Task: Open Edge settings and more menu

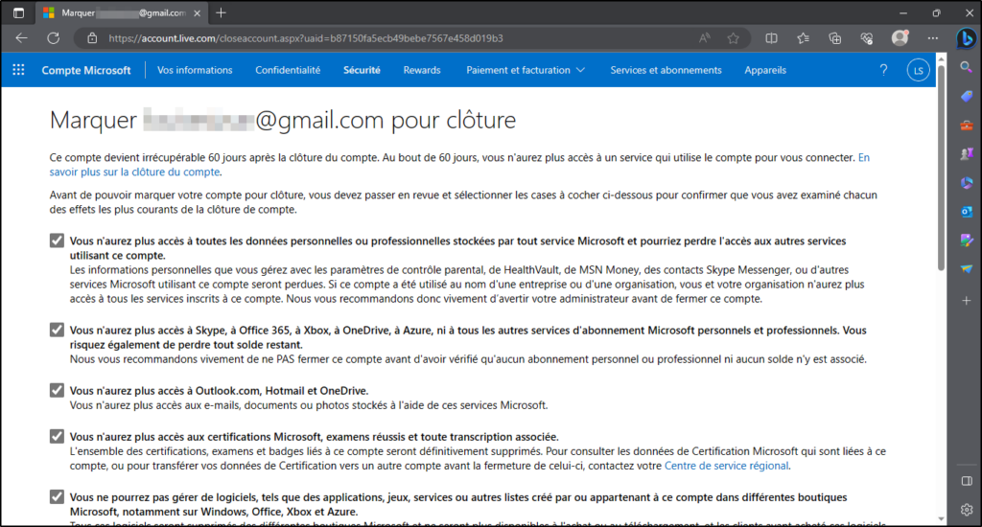Action: [x=932, y=38]
